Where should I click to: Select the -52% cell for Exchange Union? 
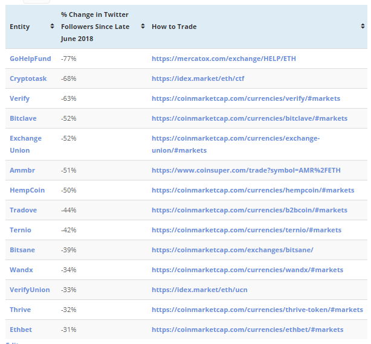(69, 138)
